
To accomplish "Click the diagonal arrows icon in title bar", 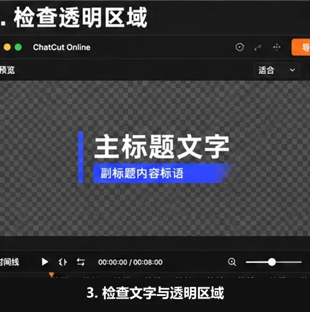I will click(258, 47).
